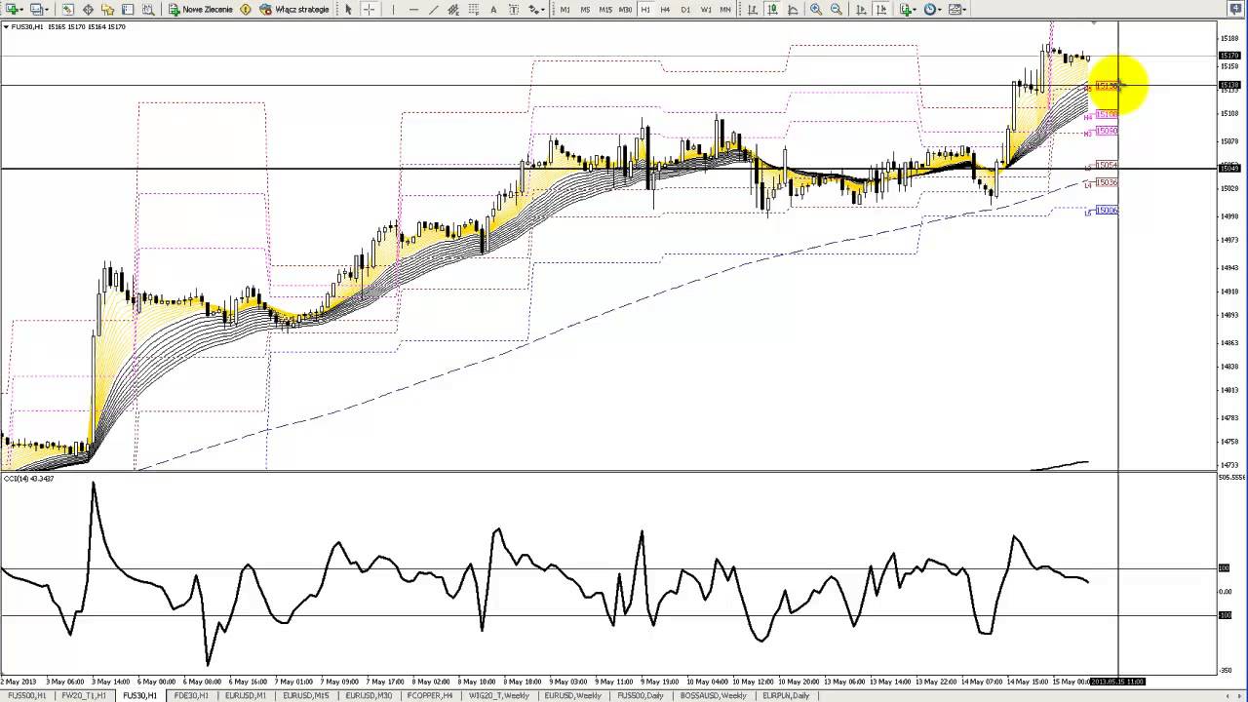The width and height of the screenshot is (1248, 702).
Task: Open the Navigator panel icon
Action: click(107, 9)
